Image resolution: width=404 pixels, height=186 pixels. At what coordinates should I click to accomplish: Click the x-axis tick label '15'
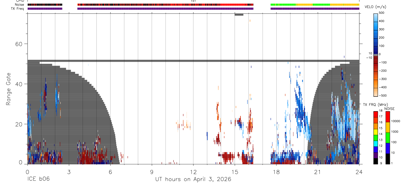(235, 172)
